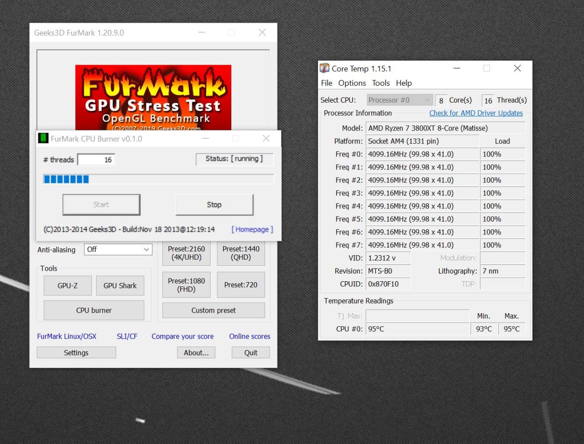Screen dimensions: 584x444
Task: Click the Freq #5 100% load value
Action: [502, 219]
